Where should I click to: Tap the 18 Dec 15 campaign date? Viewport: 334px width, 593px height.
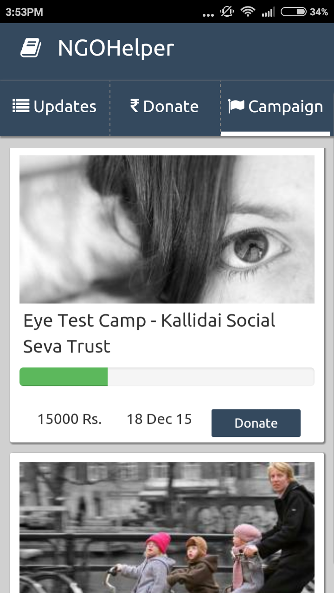[159, 419]
